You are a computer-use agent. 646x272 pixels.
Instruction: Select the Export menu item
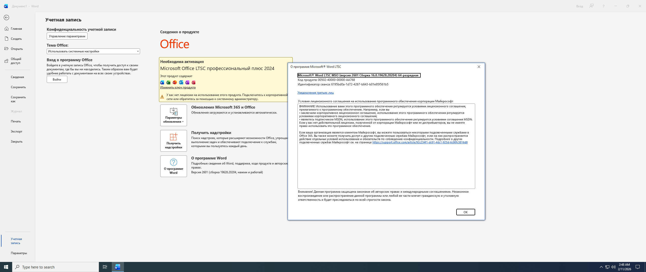pos(16,131)
